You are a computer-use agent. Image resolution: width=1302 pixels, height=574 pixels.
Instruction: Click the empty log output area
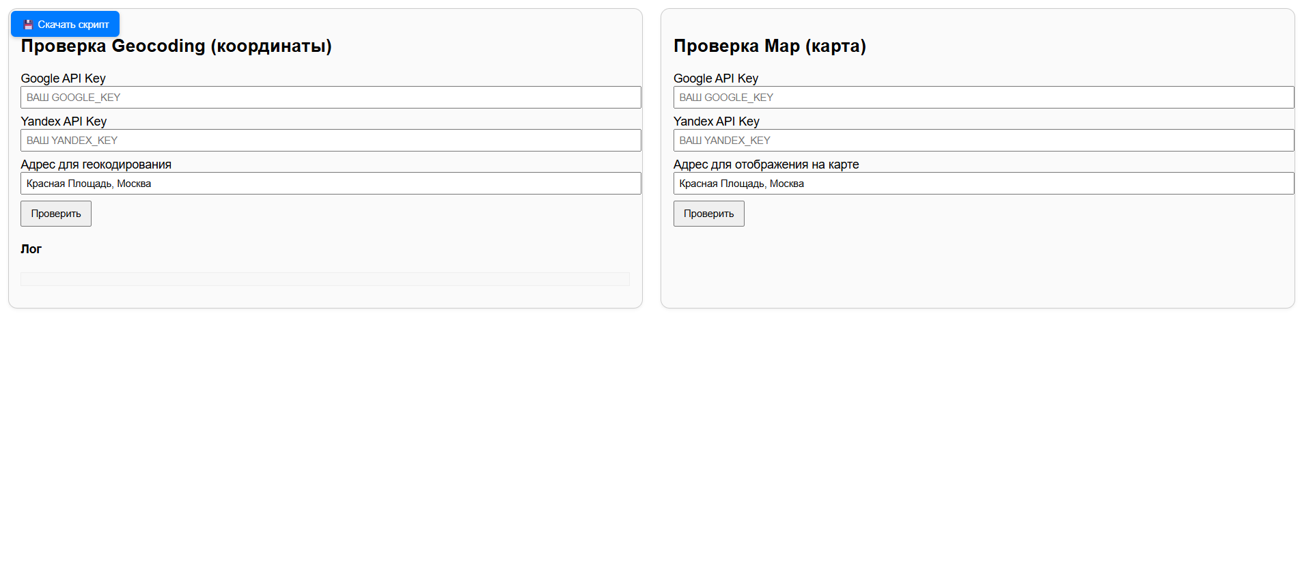coord(324,279)
